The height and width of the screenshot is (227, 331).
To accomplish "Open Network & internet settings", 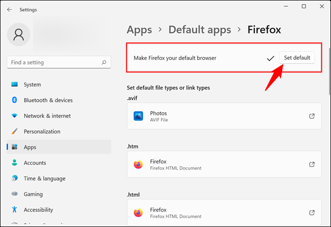I will click(x=47, y=116).
